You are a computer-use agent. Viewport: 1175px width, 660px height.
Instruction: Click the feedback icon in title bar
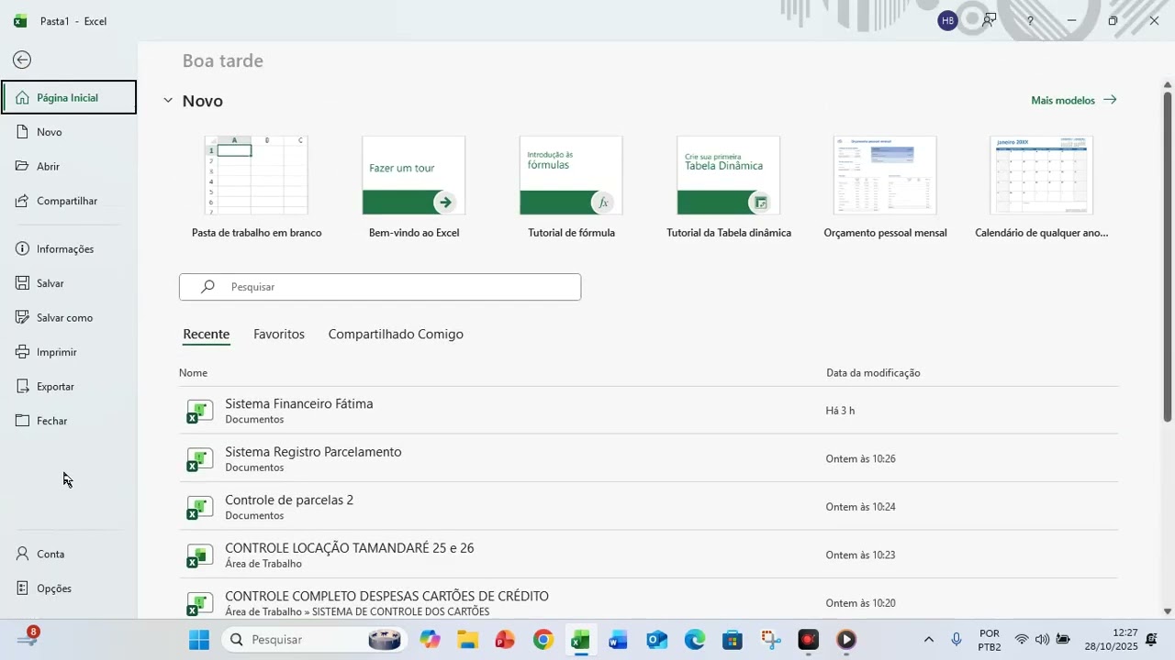(x=989, y=20)
